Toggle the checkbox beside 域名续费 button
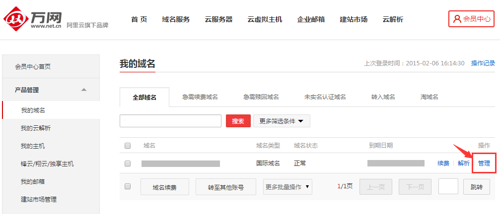This screenshot has width=500, height=214. (x=128, y=187)
